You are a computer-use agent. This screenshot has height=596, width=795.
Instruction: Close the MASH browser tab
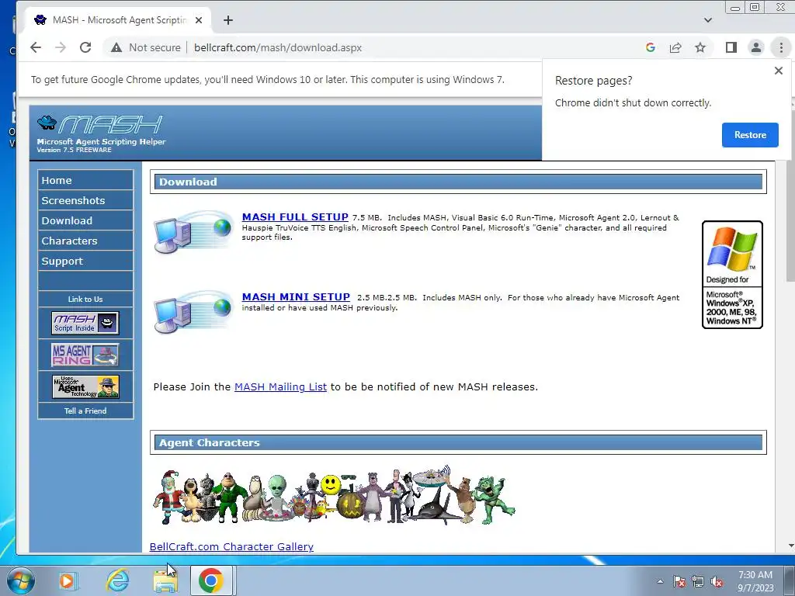199,20
